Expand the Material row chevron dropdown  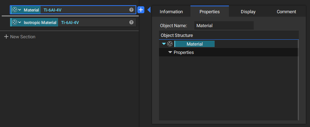[x=20, y=10]
